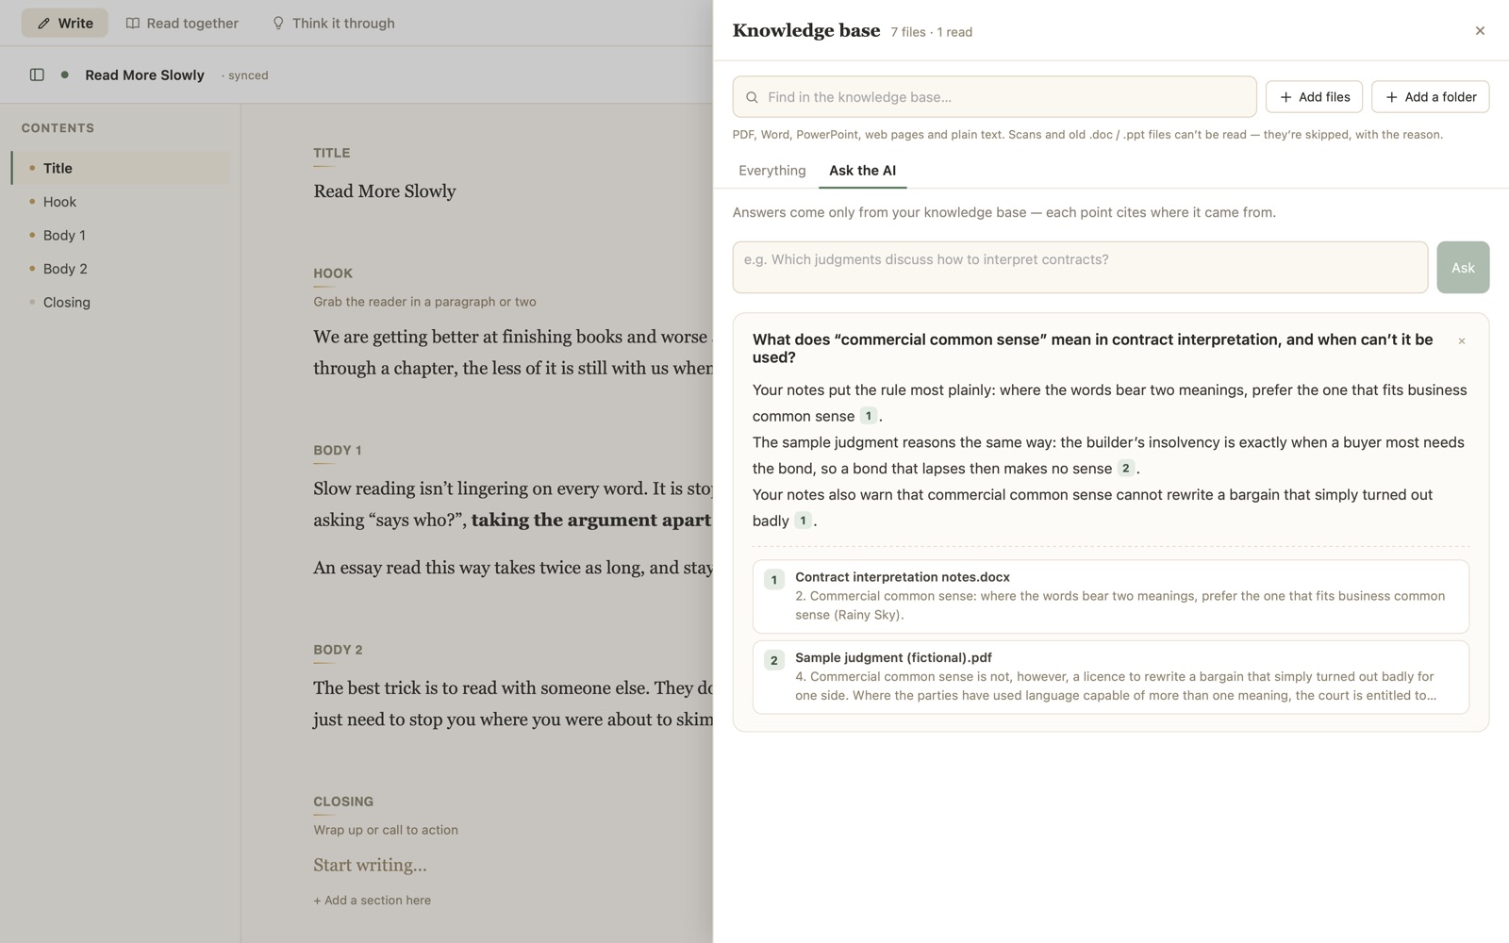
Task: Click the document name 'Read More Slowly' in header
Action: [144, 74]
